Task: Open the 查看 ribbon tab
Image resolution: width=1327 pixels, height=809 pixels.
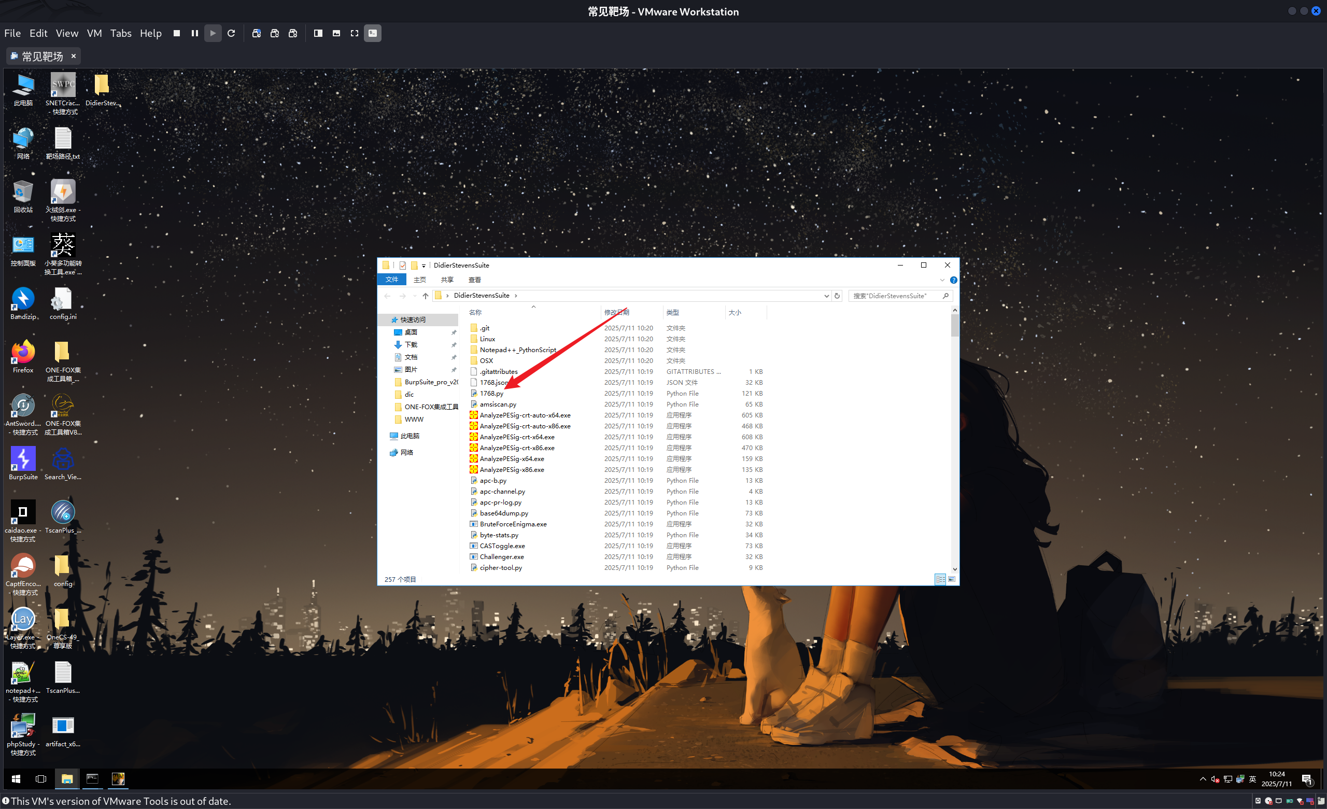Action: point(474,280)
